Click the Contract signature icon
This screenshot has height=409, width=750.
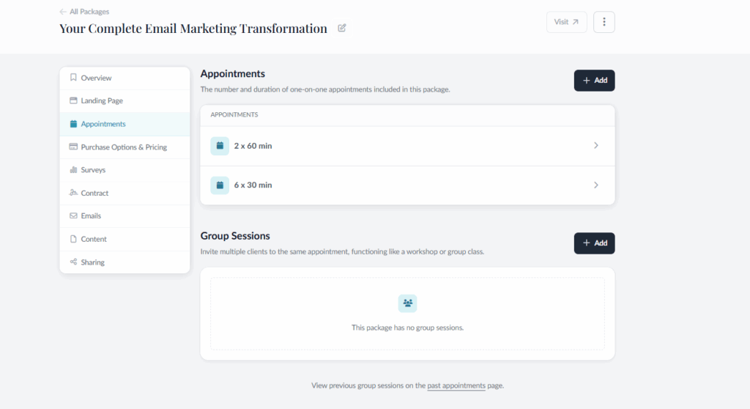pos(73,193)
